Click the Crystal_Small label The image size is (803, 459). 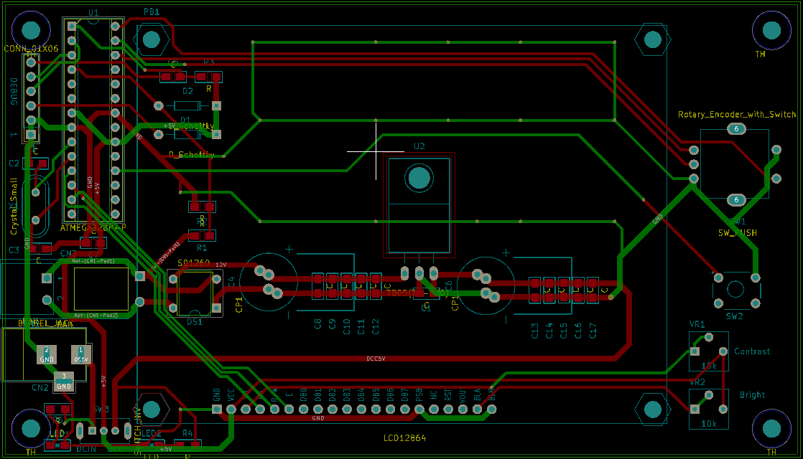coord(14,207)
